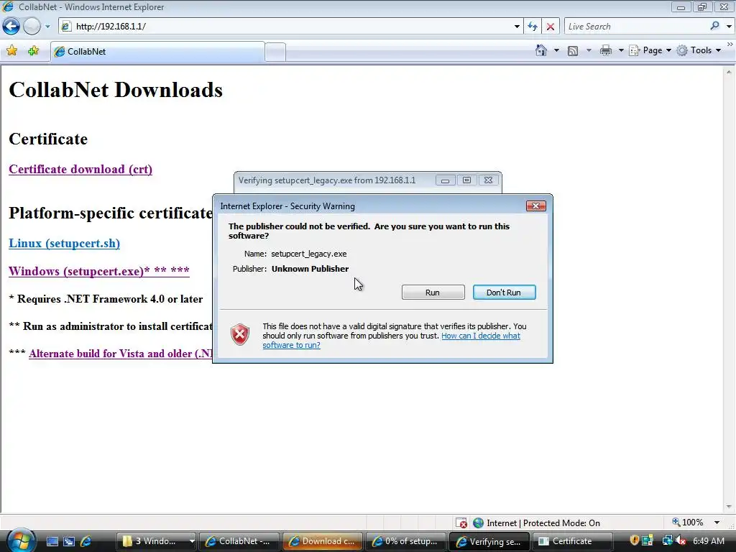Click the page vertical scrollbar track
This screenshot has width=736, height=552.
(729, 289)
